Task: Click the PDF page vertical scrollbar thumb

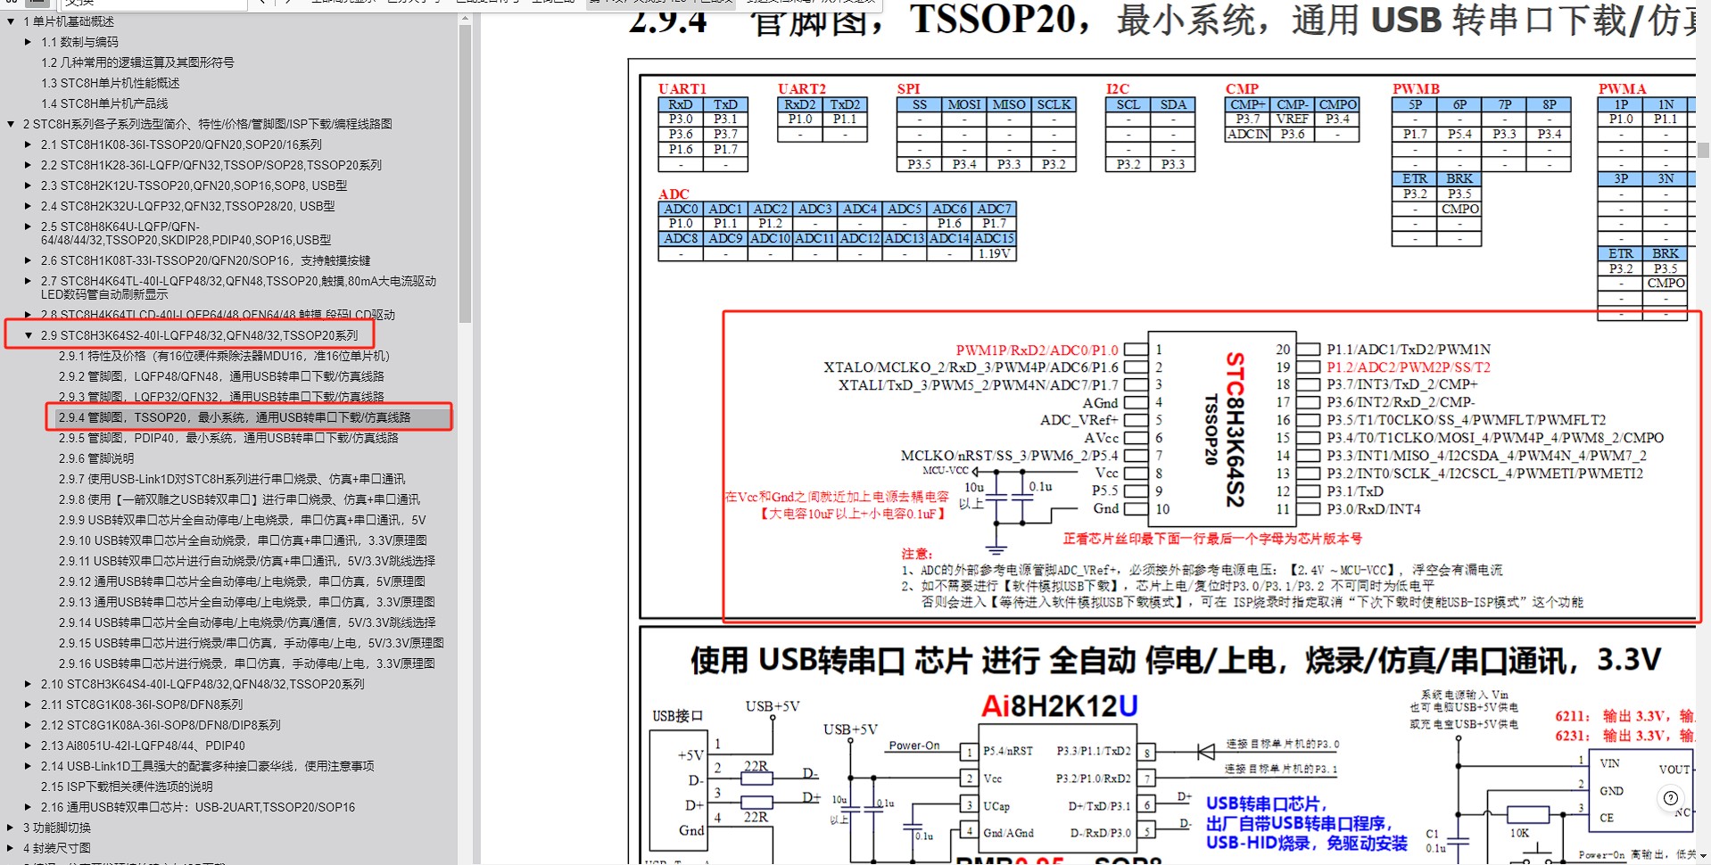Action: tap(1703, 150)
